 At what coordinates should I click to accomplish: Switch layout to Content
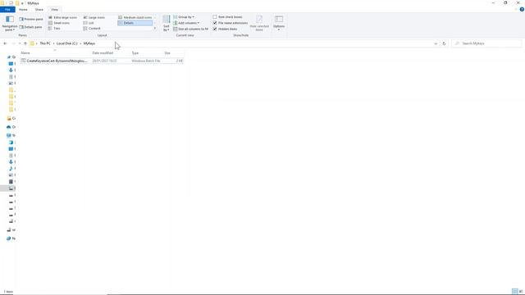pos(92,29)
